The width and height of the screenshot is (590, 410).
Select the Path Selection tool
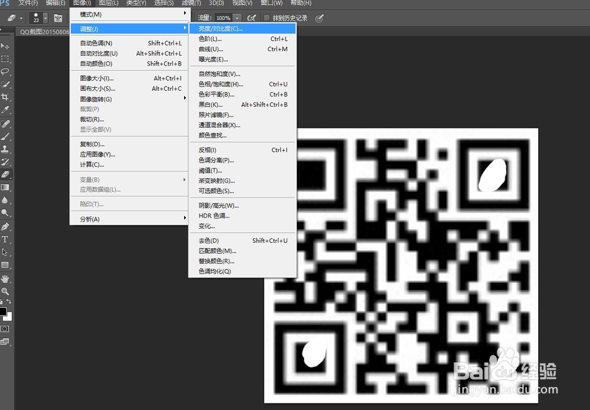click(x=5, y=252)
